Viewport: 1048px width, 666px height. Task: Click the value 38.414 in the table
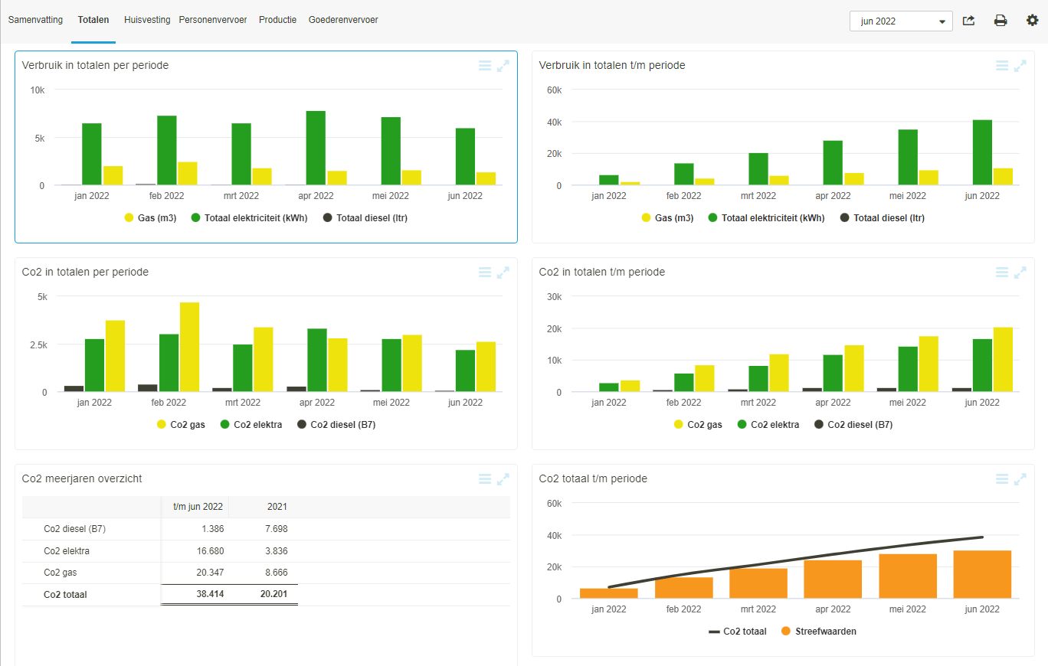pyautogui.click(x=209, y=594)
